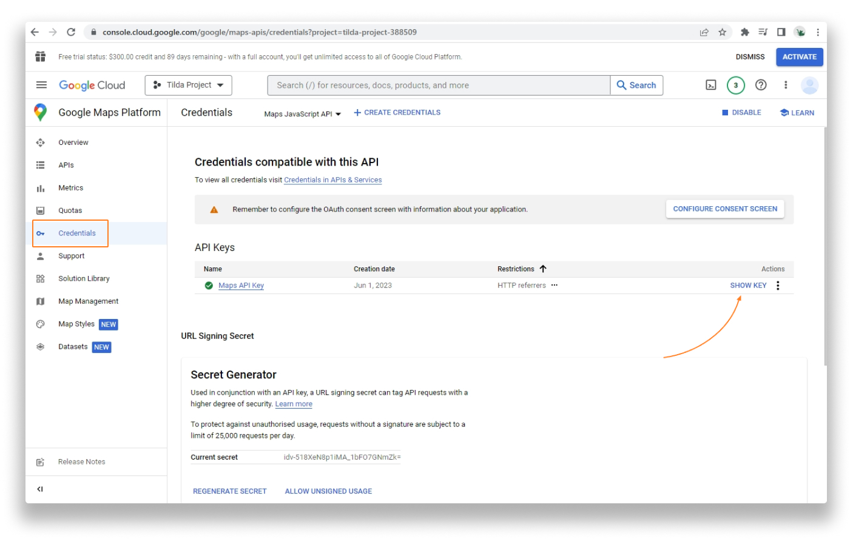Screen dimensions: 853x550
Task: Collapse the sidebar with the chevron icon
Action: 40,489
